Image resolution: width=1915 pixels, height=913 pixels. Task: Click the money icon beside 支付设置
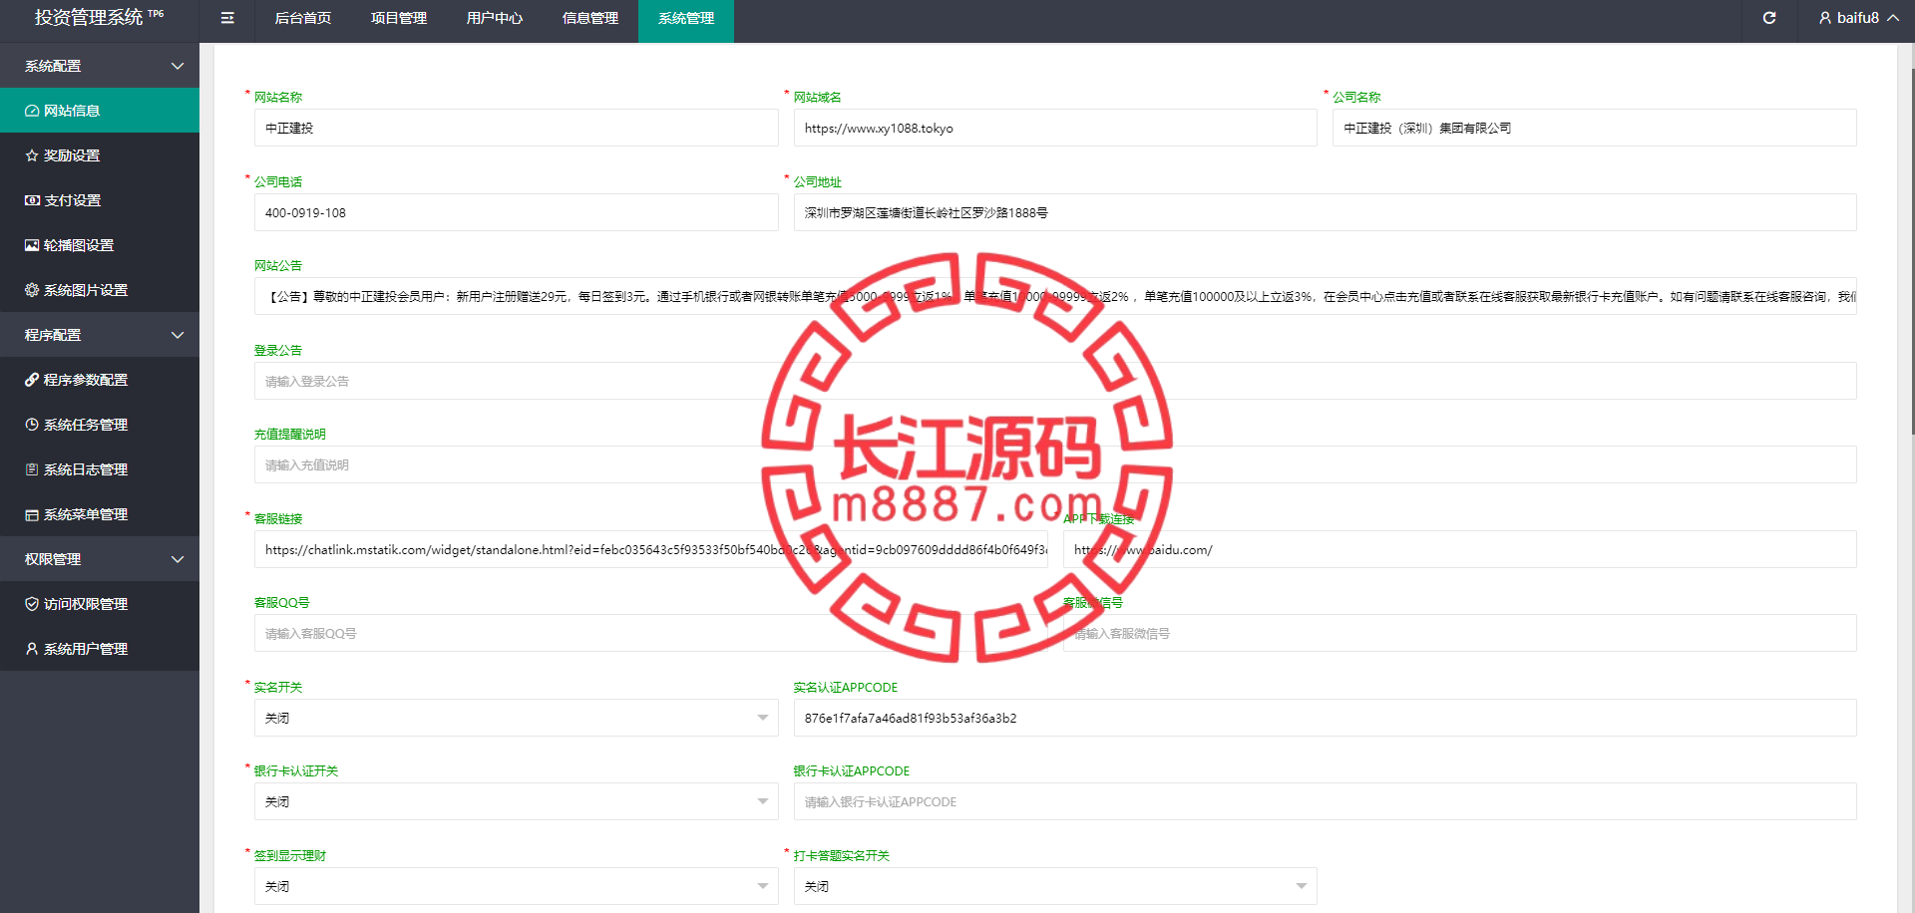click(32, 200)
